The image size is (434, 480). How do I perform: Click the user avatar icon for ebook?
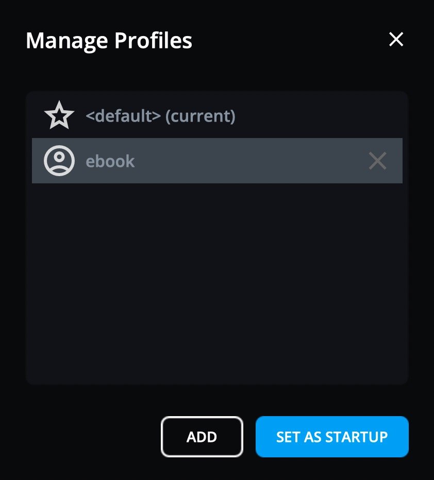coord(59,161)
